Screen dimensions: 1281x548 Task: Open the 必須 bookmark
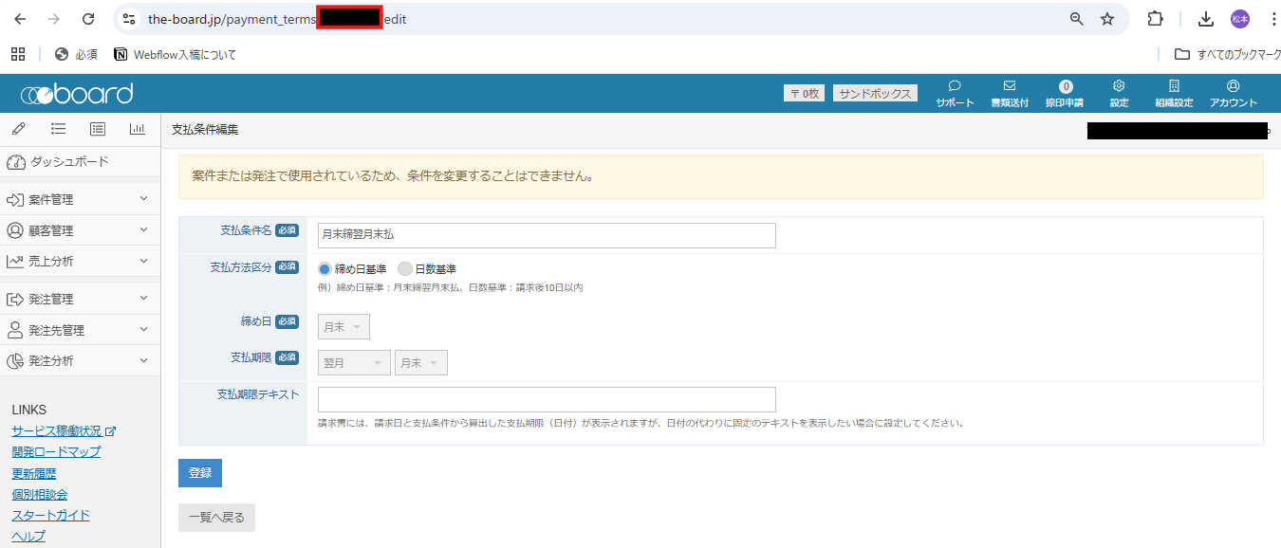(76, 54)
